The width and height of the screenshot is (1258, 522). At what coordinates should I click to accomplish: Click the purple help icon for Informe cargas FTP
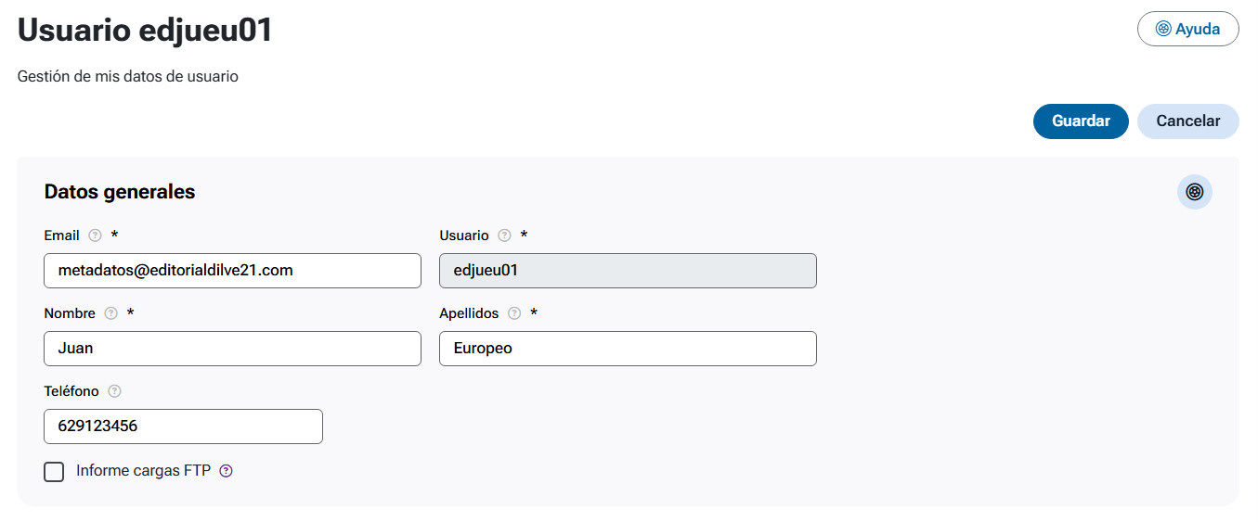(x=226, y=471)
